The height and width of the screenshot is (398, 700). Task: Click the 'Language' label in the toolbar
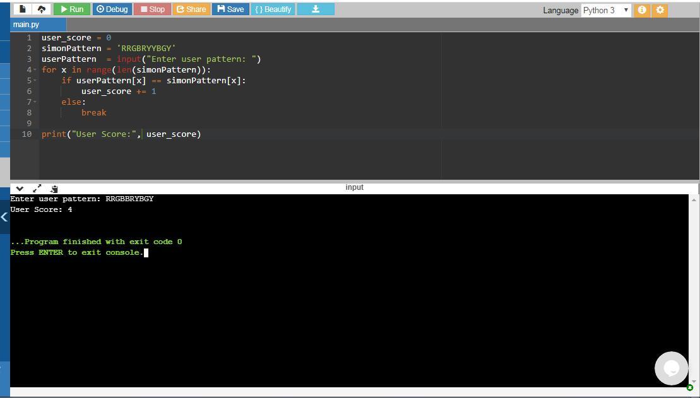561,10
